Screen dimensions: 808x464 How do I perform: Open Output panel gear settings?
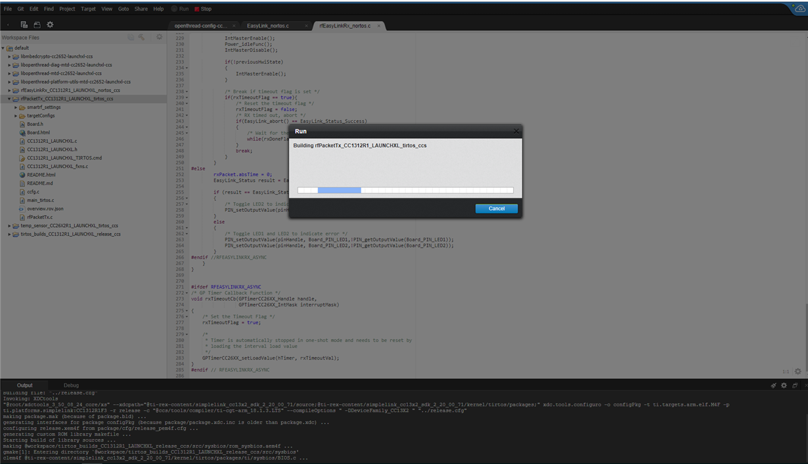pyautogui.click(x=784, y=385)
